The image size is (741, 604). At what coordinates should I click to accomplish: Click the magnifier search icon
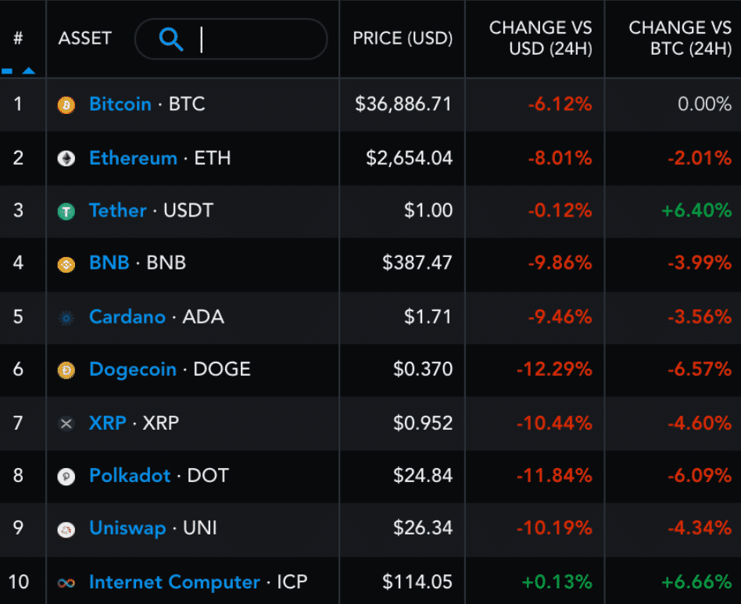pyautogui.click(x=170, y=38)
